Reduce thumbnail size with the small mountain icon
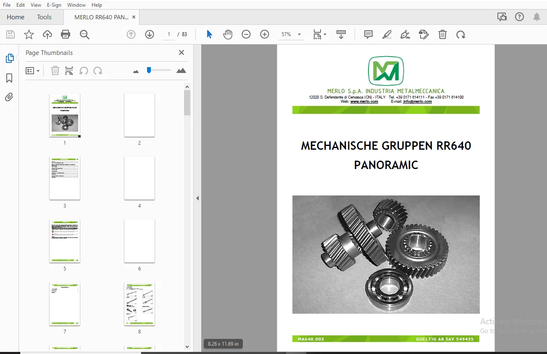 coord(136,71)
